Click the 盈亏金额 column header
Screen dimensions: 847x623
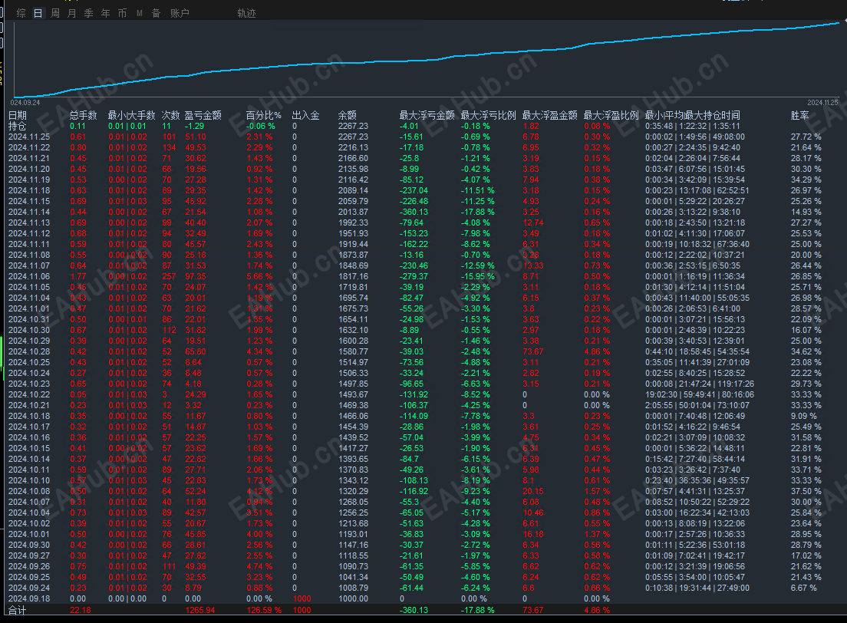[203, 115]
